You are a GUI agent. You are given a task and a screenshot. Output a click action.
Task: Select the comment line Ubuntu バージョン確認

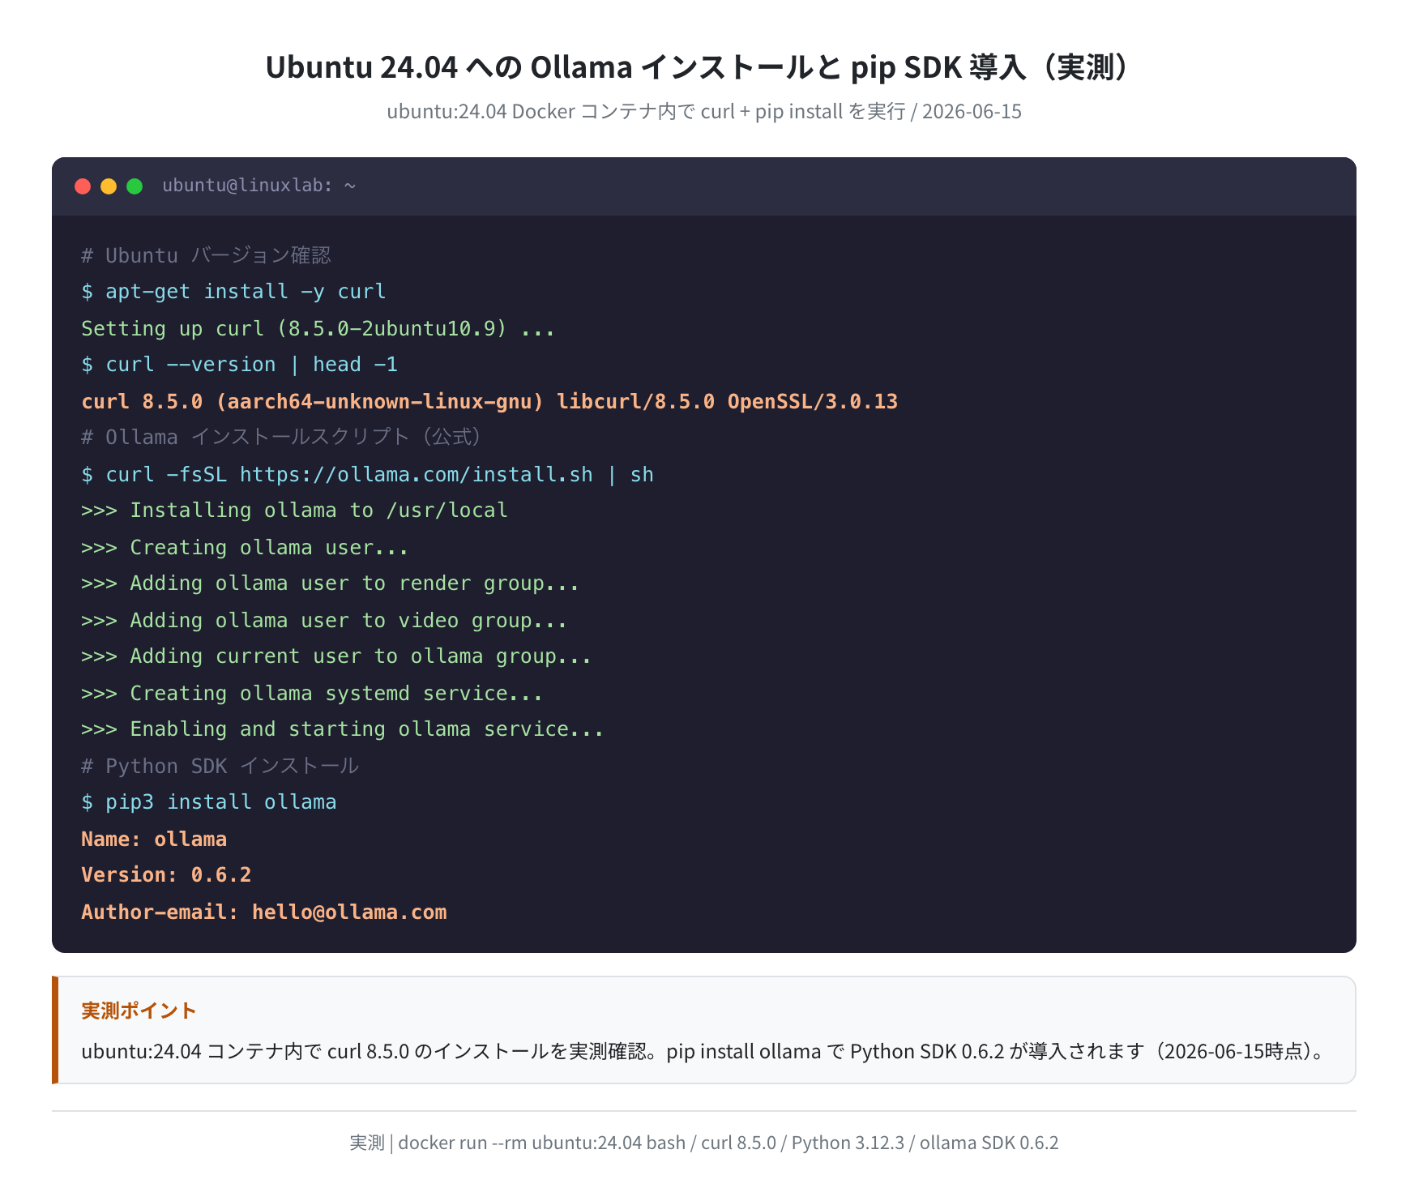coord(206,255)
